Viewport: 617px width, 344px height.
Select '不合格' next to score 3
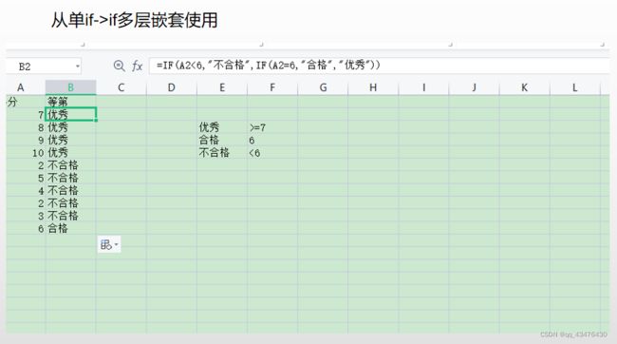click(71, 216)
